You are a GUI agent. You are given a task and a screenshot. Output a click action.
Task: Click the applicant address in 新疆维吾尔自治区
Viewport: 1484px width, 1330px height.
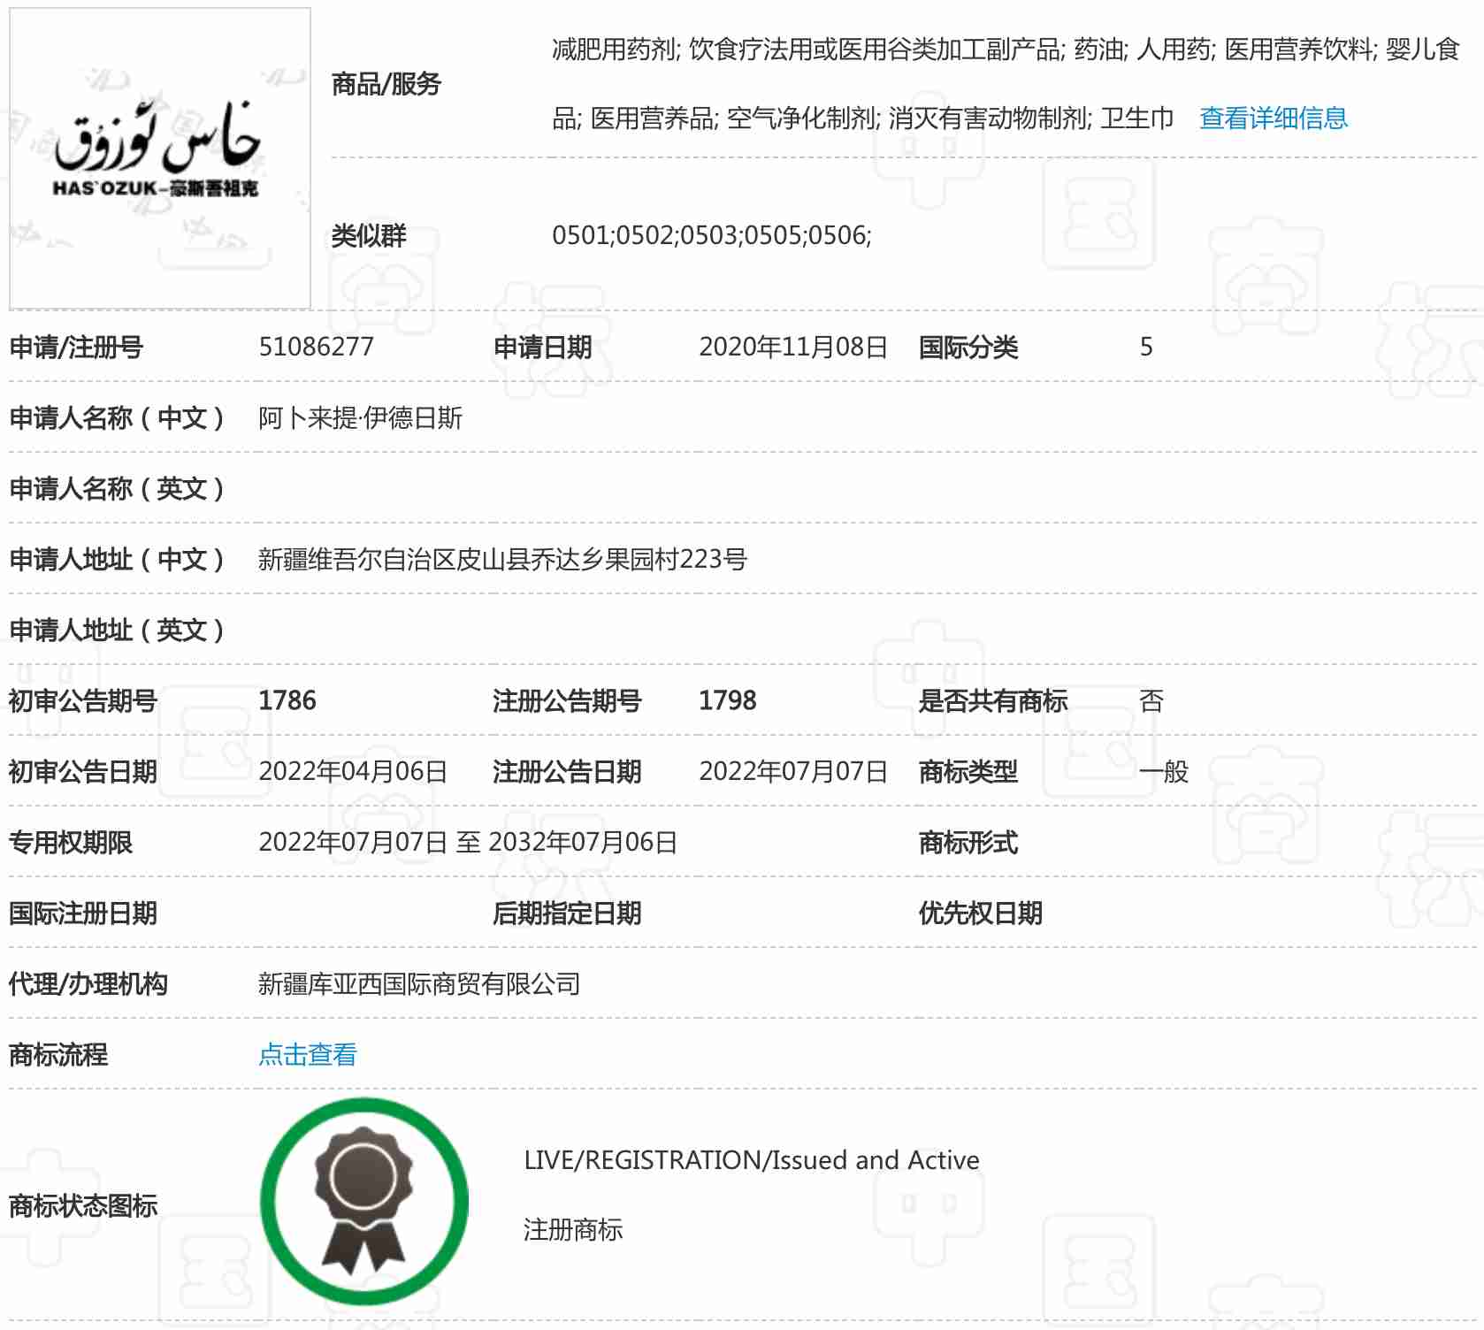pyautogui.click(x=502, y=559)
